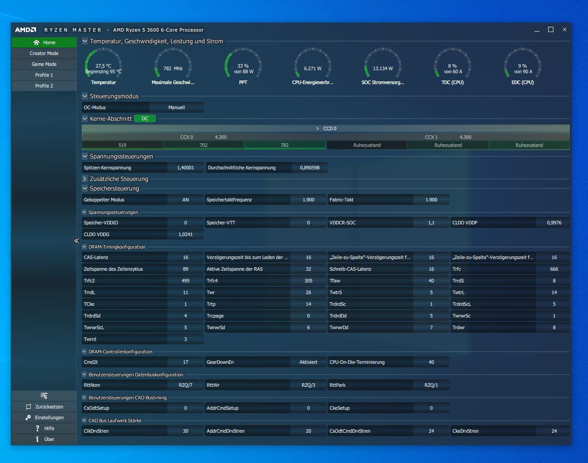
Task: Click Zeitspanne des Zeilenzyklus value 89
Action: pos(186,269)
